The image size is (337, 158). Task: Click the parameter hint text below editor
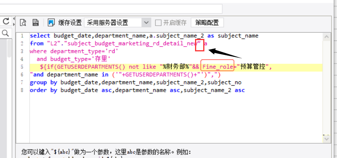106,152
